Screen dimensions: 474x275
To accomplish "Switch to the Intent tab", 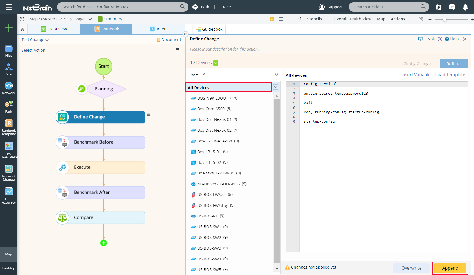I will pos(159,29).
